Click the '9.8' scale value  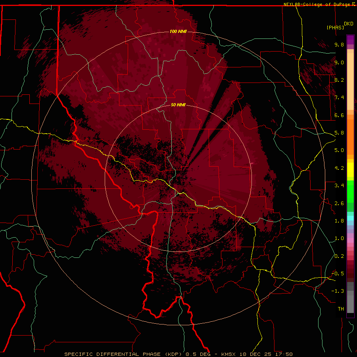coord(339,44)
